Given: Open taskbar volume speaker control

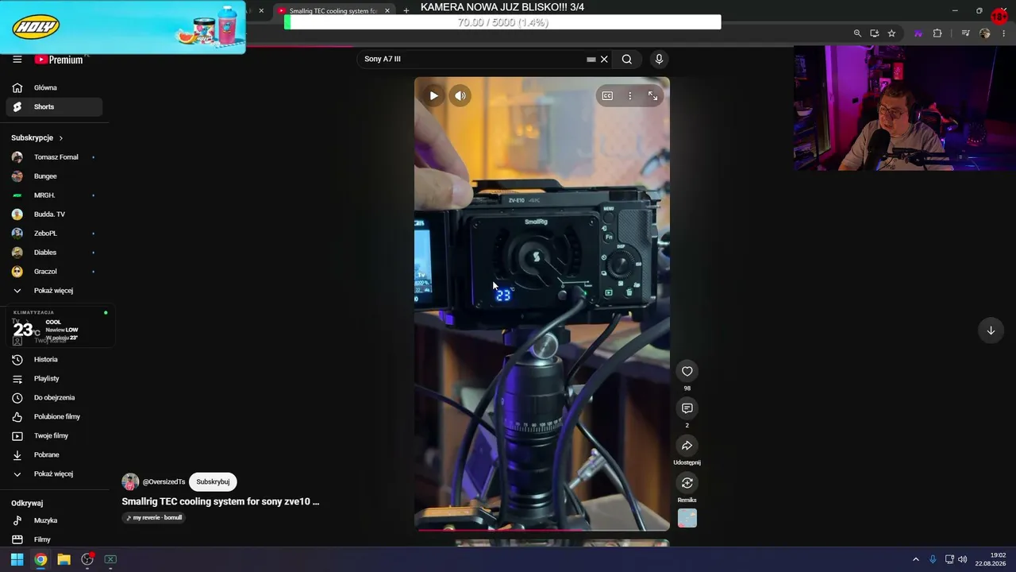Looking at the screenshot, I should (963, 559).
